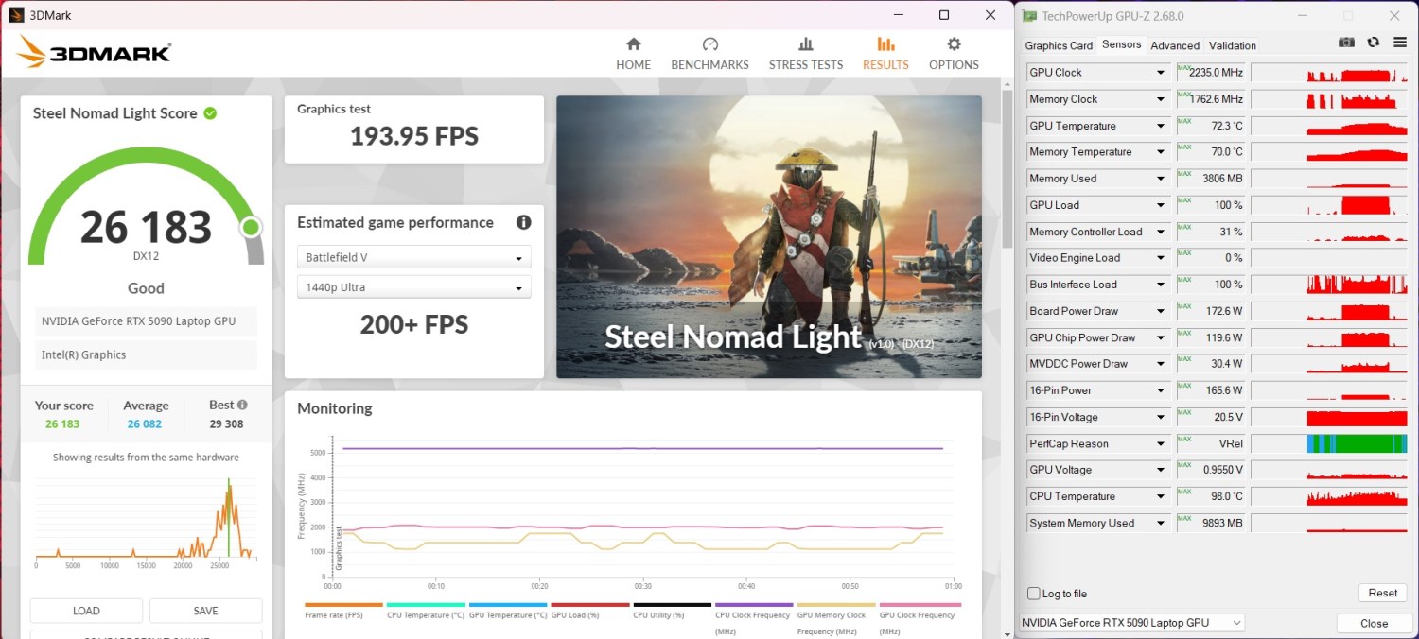Viewport: 1419px width, 639px height.
Task: Expand the CPU Temperature sensor dropdown
Action: 1161,496
